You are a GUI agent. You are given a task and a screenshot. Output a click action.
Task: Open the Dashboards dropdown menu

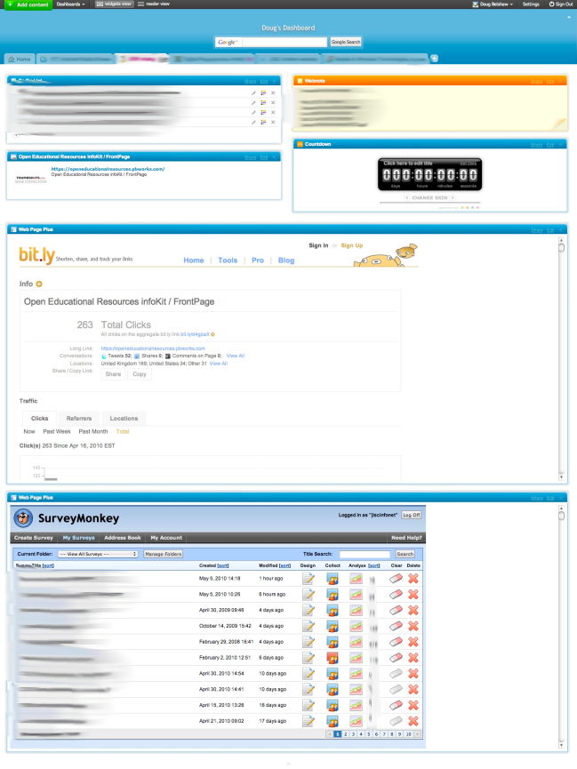pos(71,4)
